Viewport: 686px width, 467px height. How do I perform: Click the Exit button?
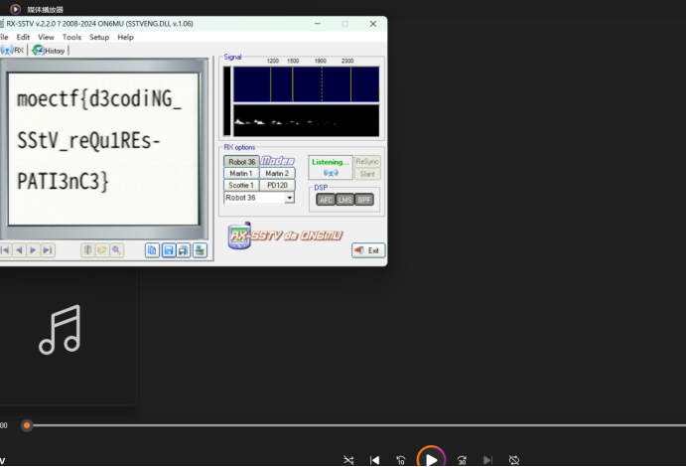tap(368, 250)
